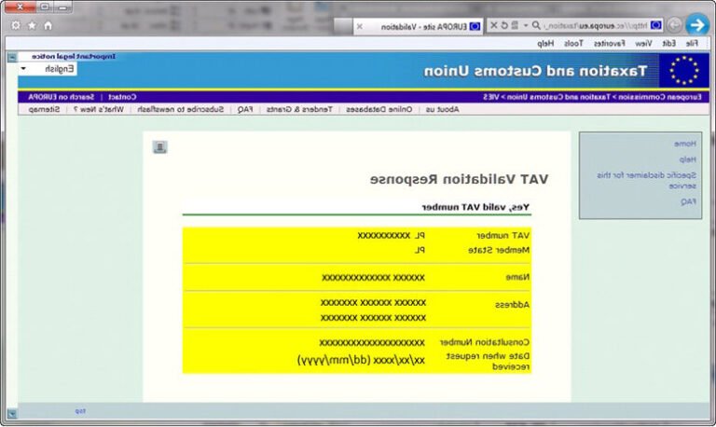Click Subscribe to newsflash link
Image resolution: width=716 pixels, height=427 pixels.
[x=180, y=109]
